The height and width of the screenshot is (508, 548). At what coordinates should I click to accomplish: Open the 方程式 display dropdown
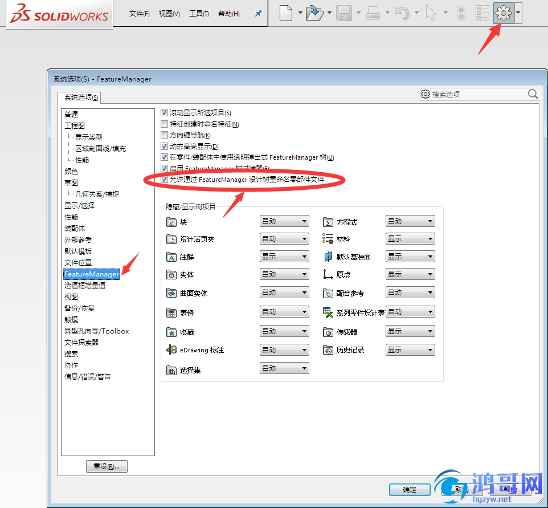pyautogui.click(x=410, y=221)
